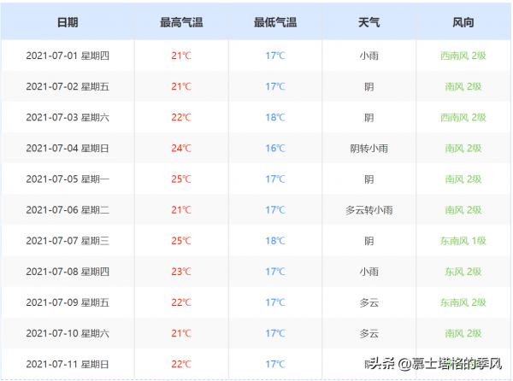
Task: Select the date 2021-07-10 星期六
Action: [68, 333]
